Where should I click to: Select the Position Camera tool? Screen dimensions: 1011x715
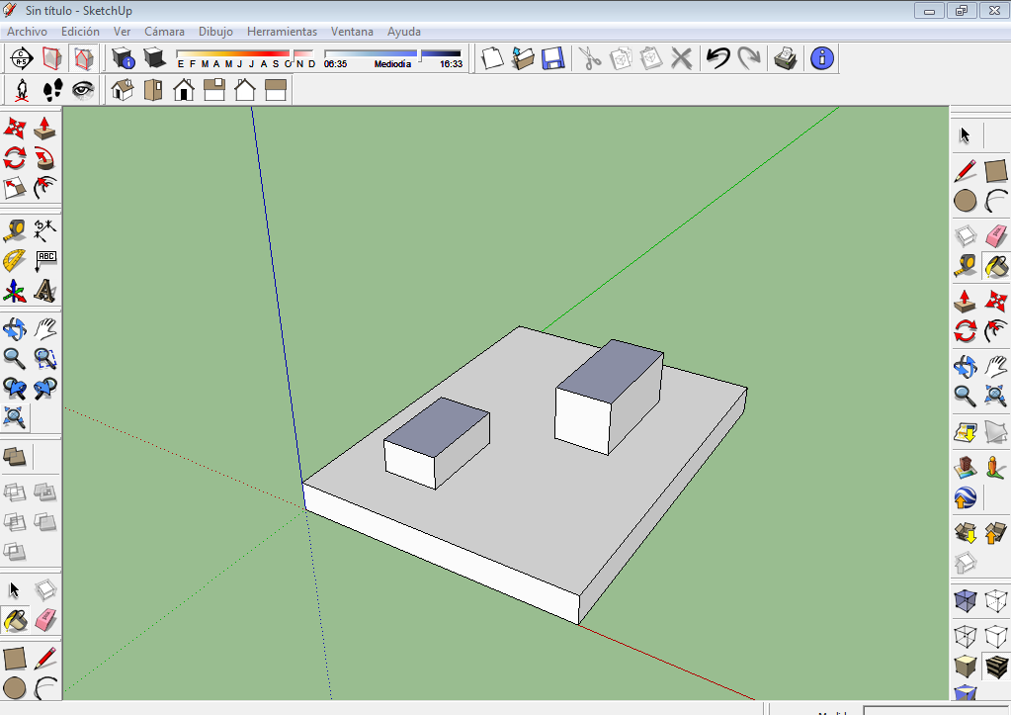22,90
